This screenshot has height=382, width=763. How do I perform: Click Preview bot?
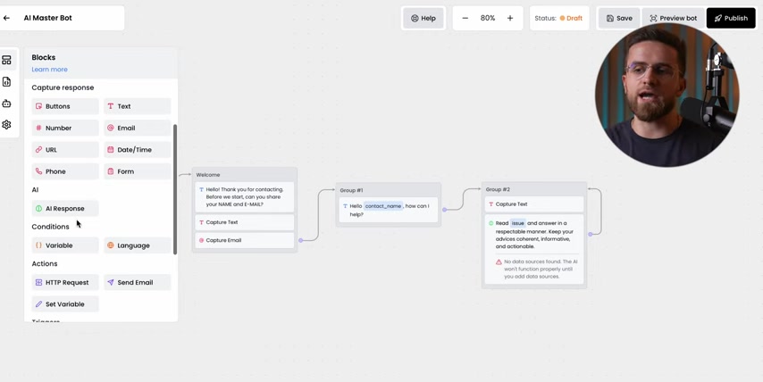(x=673, y=18)
